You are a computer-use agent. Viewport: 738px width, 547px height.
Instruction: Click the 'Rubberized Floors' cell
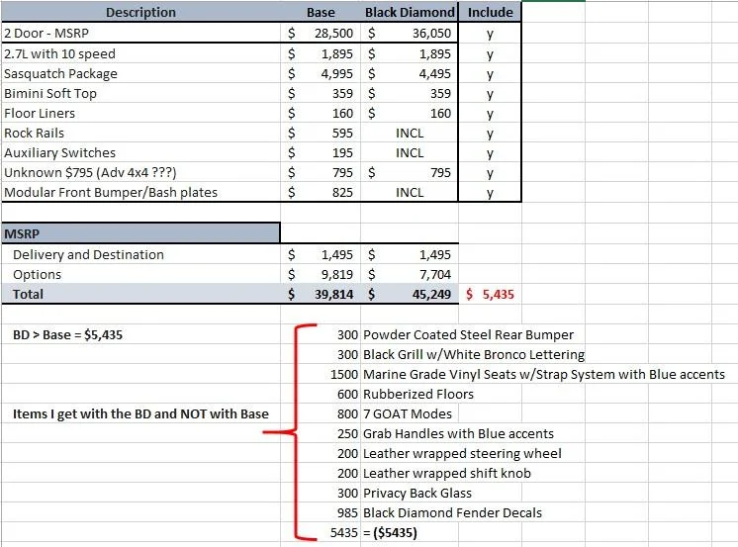(x=418, y=394)
